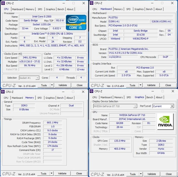Open the Tools dropdown arrow in the Graphics window
178x177 pixels.
(x=141, y=174)
